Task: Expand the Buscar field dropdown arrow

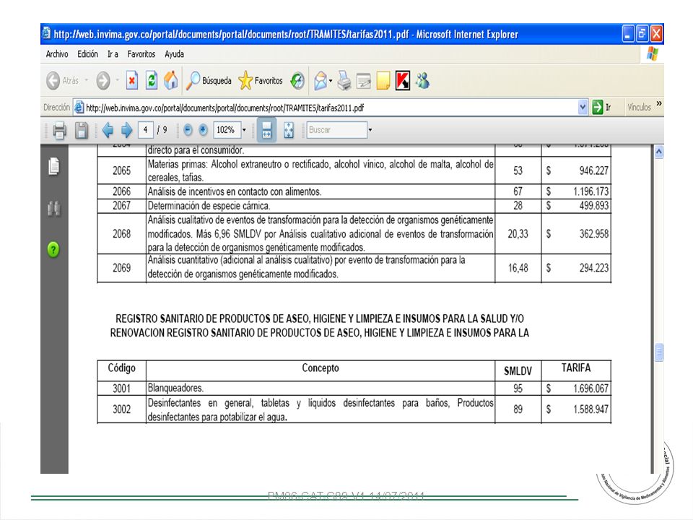Action: point(370,130)
